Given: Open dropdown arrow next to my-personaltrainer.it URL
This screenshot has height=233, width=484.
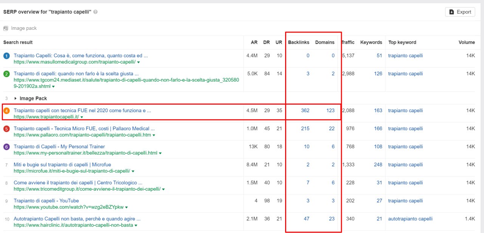Looking at the screenshot, I should (x=160, y=153).
